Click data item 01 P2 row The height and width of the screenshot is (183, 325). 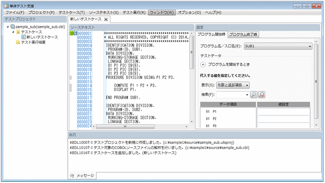point(228,119)
